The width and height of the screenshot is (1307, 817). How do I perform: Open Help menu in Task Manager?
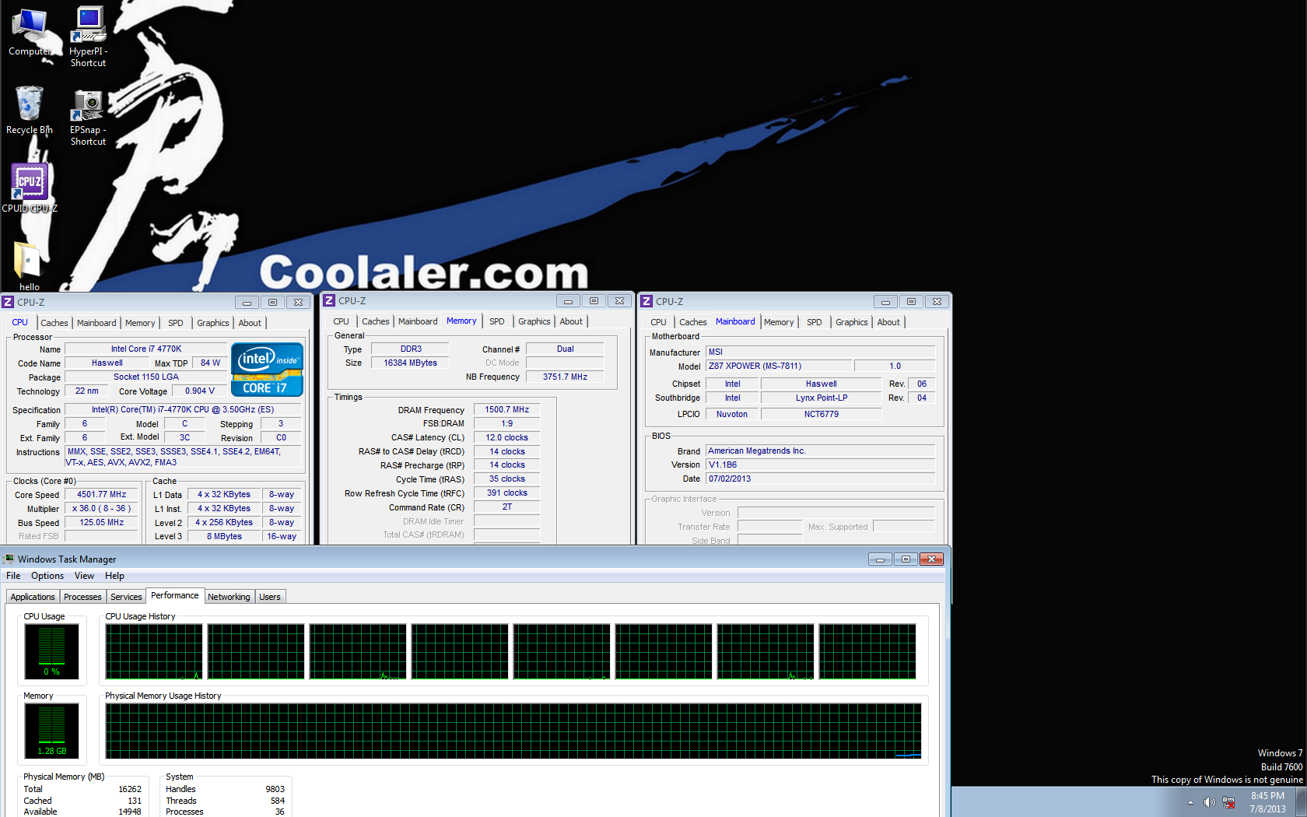tap(114, 576)
